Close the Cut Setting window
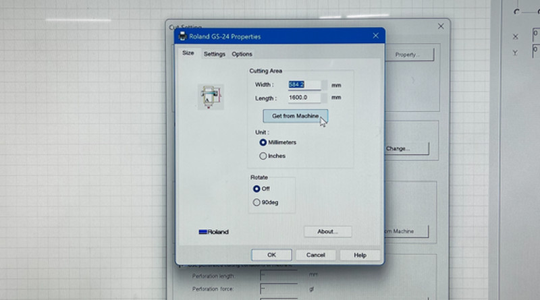The height and width of the screenshot is (300, 540). pos(441,26)
